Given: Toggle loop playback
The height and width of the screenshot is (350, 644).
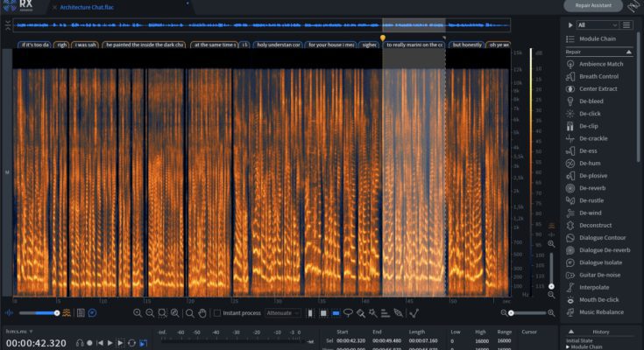Looking at the screenshot, I should click(x=131, y=343).
